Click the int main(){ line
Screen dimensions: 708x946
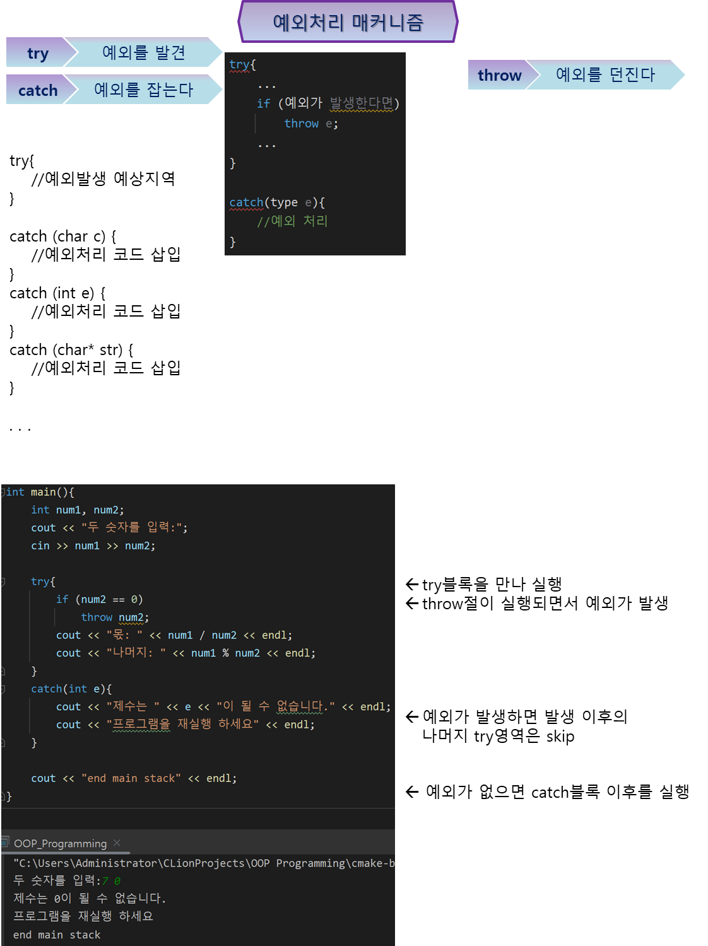[x=40, y=492]
